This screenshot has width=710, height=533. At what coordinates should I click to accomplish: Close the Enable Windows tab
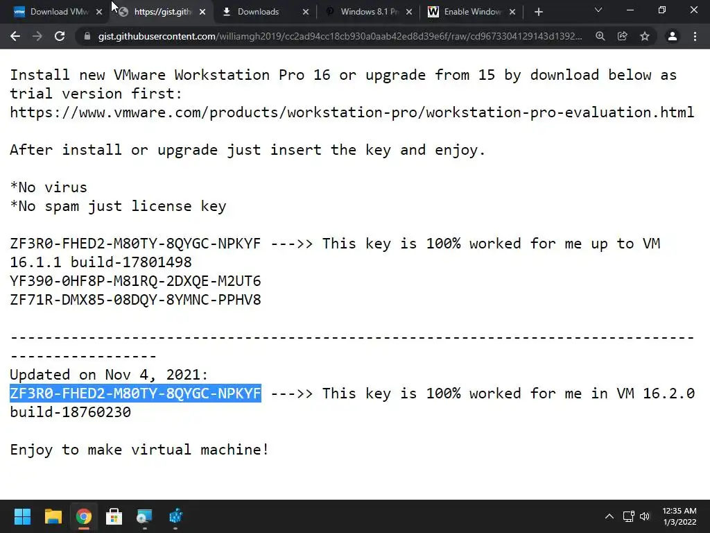point(512,12)
